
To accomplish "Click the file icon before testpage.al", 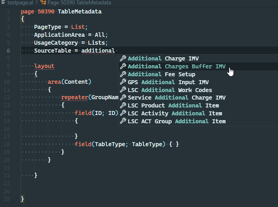I will tap(3, 2).
